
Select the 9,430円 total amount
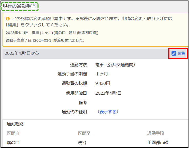click(x=103, y=83)
